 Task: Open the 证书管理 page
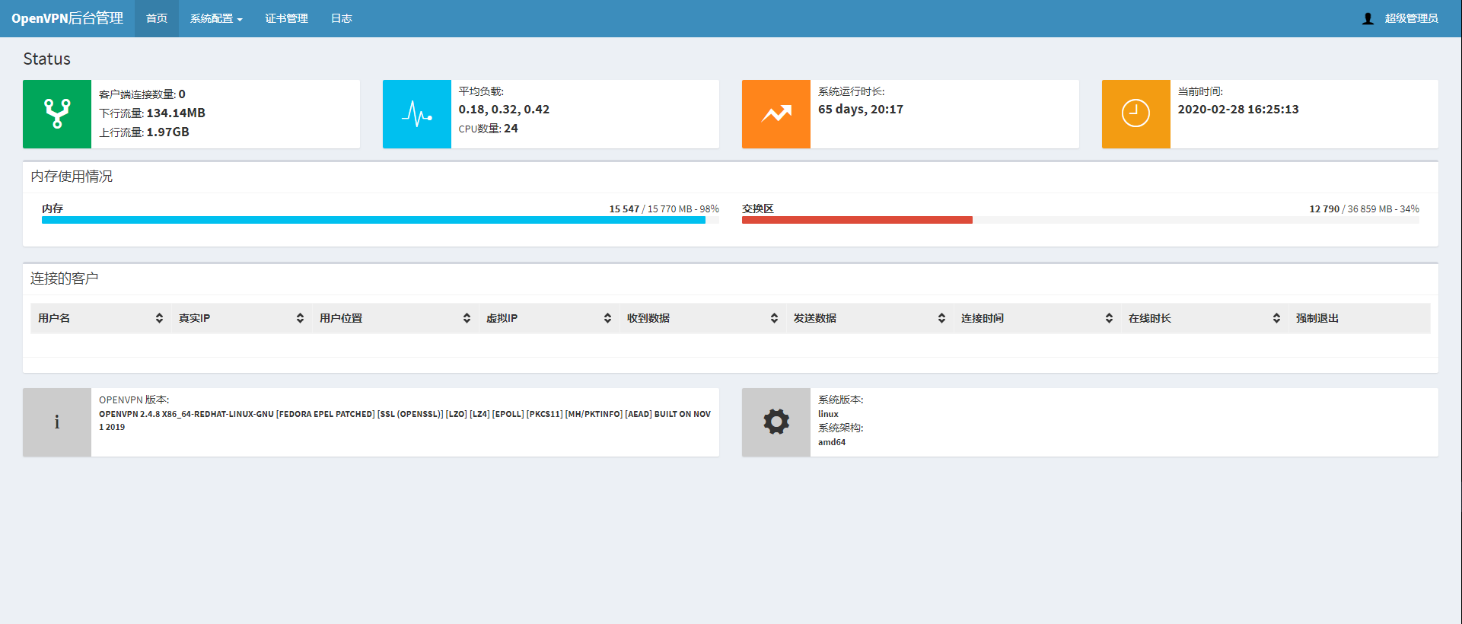pos(286,18)
